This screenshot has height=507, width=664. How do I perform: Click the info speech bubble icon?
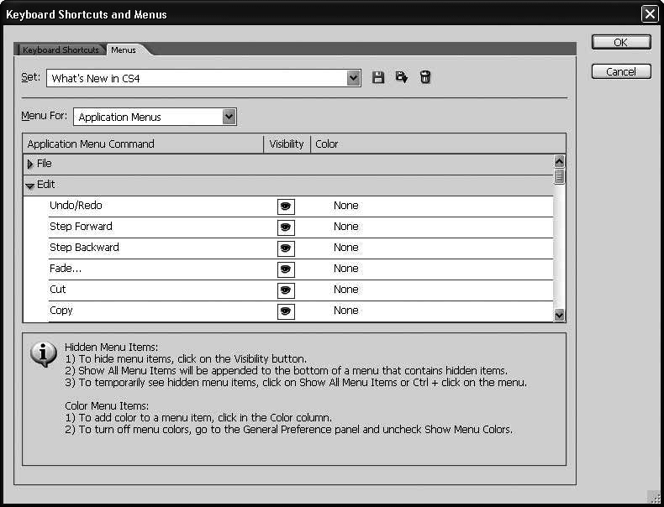click(x=43, y=353)
